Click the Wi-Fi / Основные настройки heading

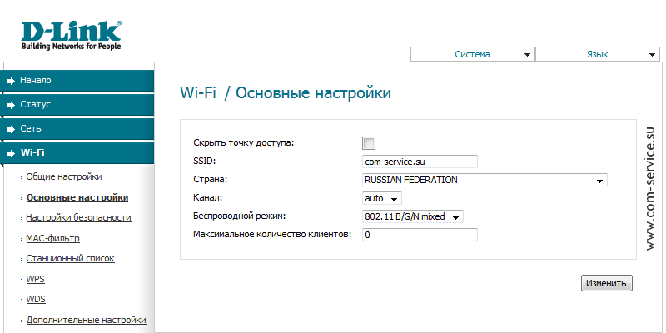tap(286, 92)
